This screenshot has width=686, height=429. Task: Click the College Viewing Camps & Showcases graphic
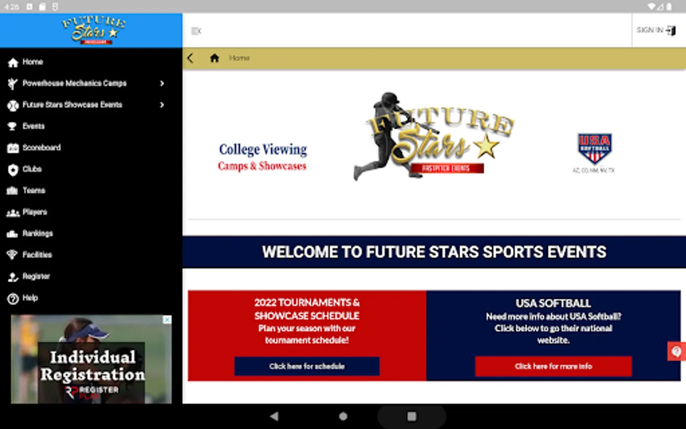[x=262, y=157]
